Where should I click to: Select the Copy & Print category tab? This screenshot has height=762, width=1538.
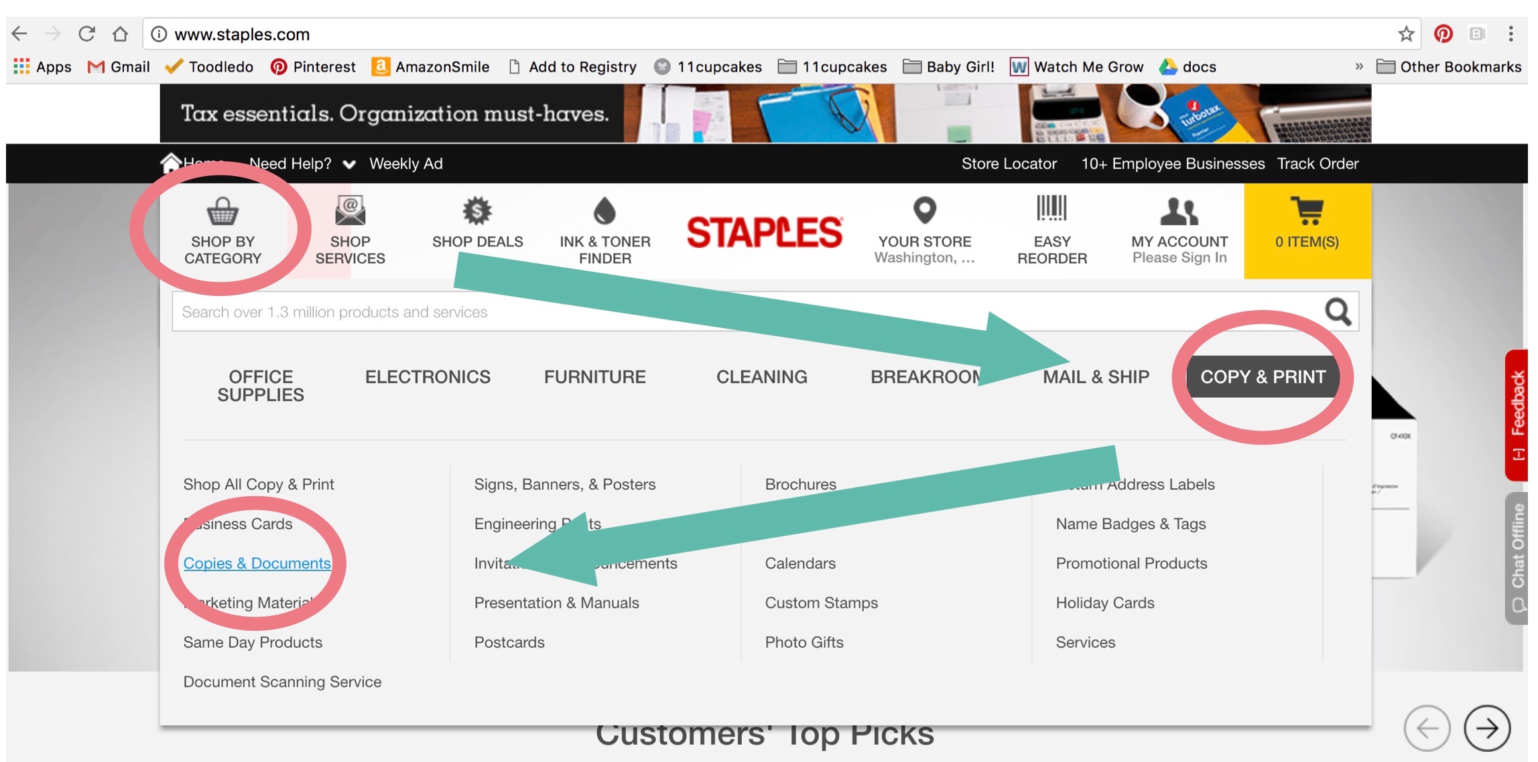pyautogui.click(x=1263, y=377)
